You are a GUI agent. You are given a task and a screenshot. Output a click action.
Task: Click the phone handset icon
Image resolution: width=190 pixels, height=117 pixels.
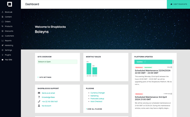click(39, 101)
